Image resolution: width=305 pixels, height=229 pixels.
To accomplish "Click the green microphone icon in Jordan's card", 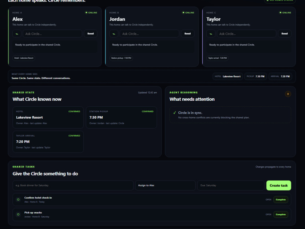I will coord(114,34).
